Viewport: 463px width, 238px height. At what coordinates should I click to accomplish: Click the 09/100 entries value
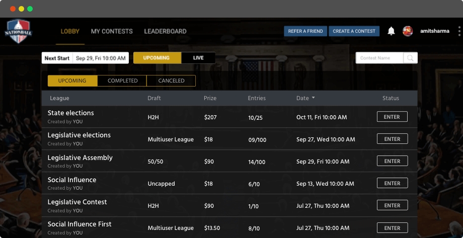(257, 140)
